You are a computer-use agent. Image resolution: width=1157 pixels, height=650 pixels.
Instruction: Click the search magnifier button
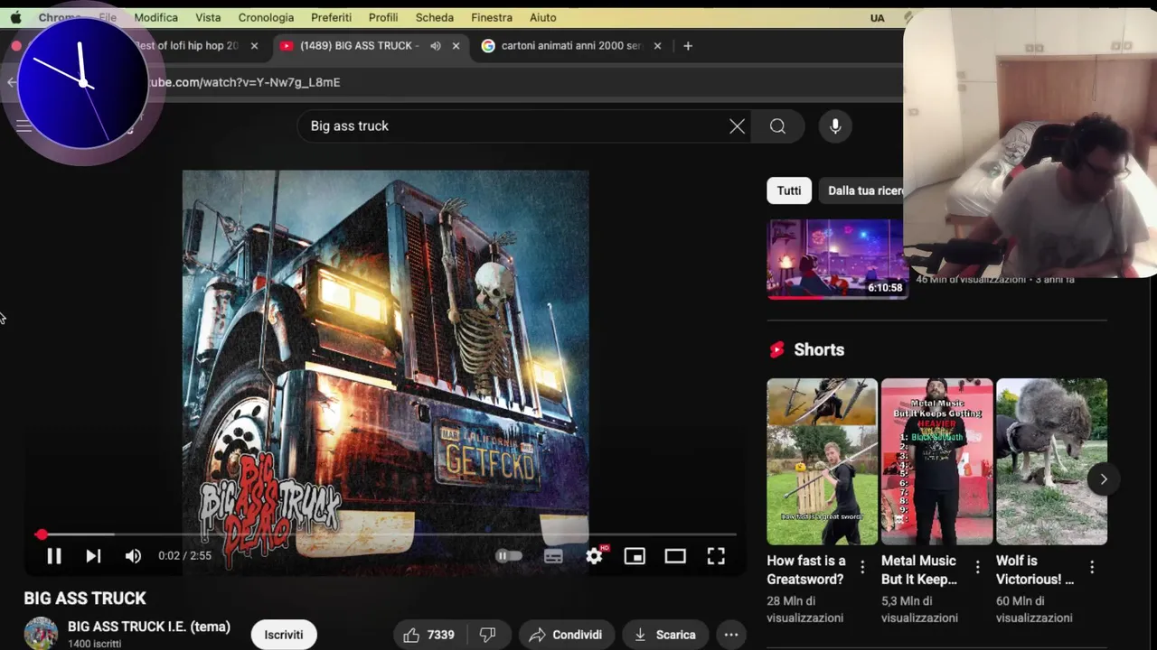(x=777, y=126)
